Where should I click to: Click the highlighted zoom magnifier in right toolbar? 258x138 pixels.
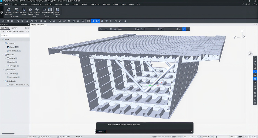255,72
